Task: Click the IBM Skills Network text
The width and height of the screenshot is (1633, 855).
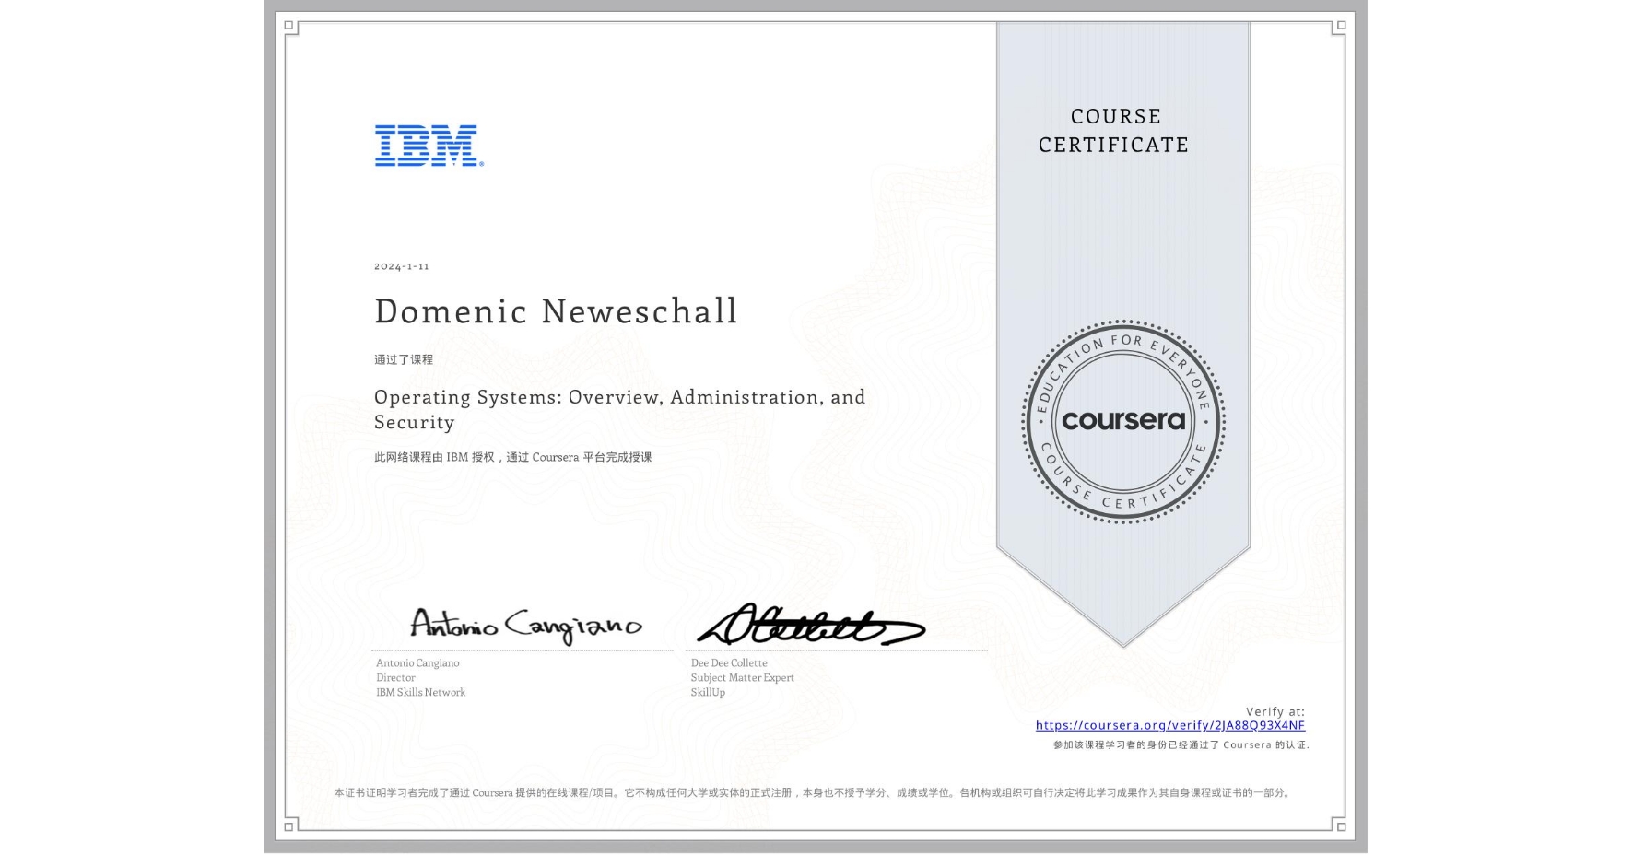Action: (x=420, y=692)
